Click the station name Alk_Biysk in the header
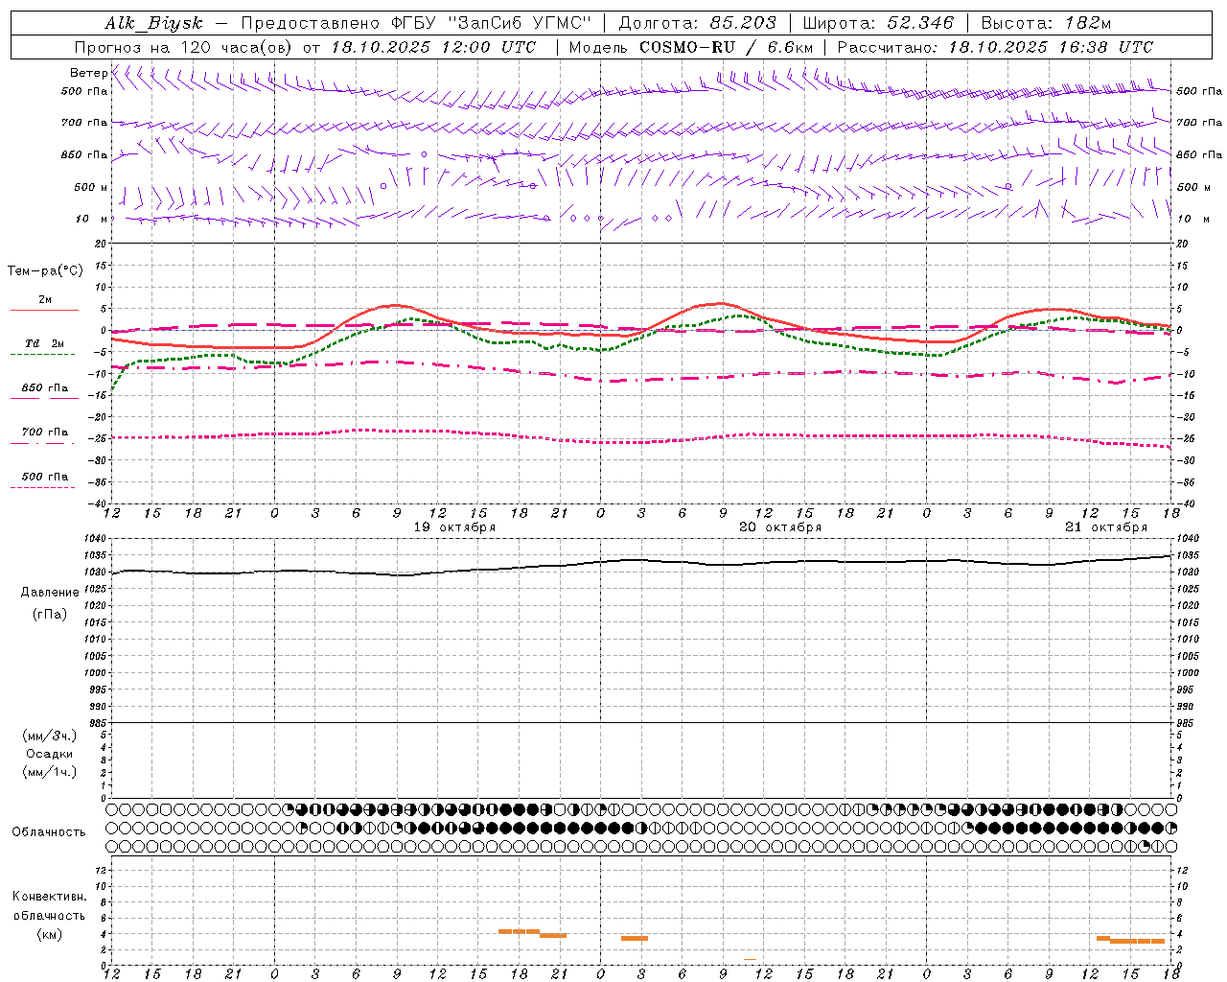 point(153,24)
